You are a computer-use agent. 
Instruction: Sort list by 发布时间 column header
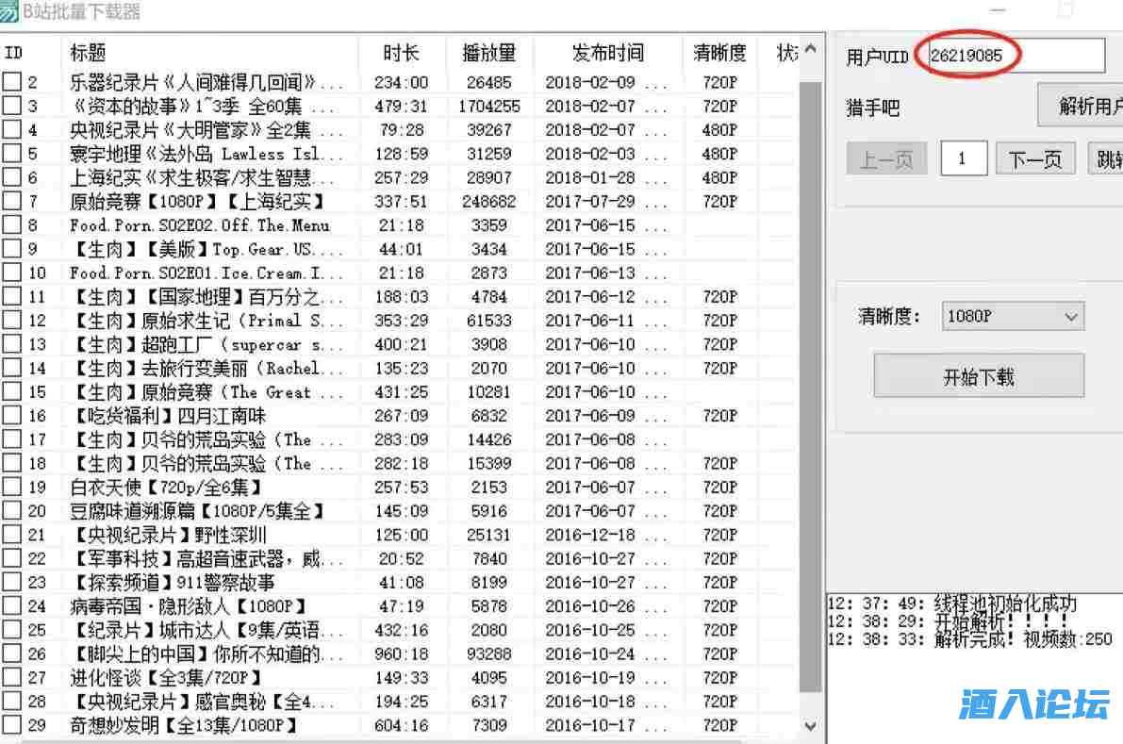coord(607,53)
